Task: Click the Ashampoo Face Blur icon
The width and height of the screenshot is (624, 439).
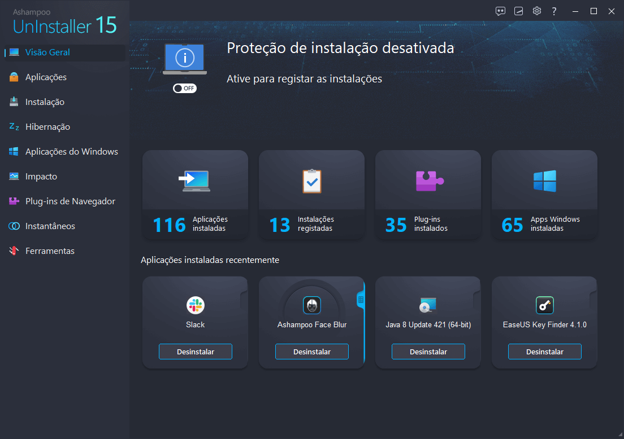Action: click(x=312, y=305)
